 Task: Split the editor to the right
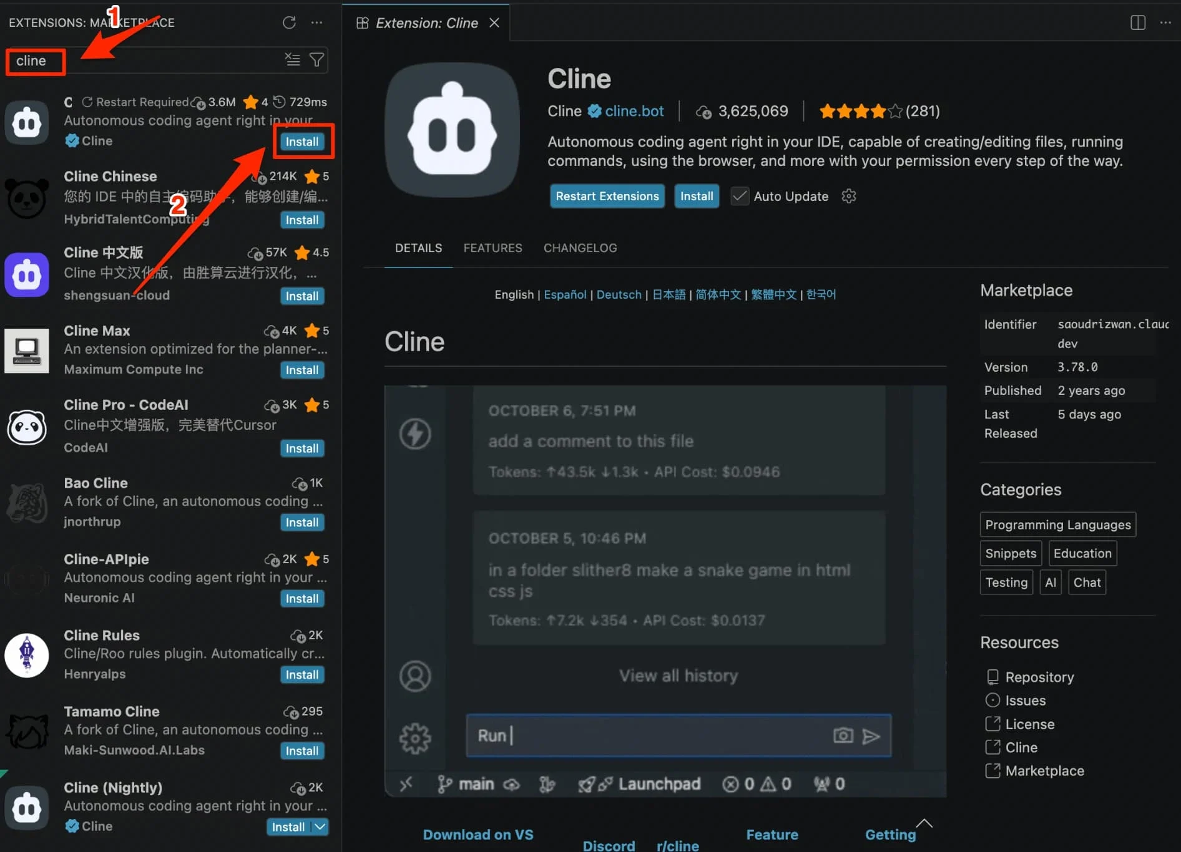click(x=1138, y=22)
